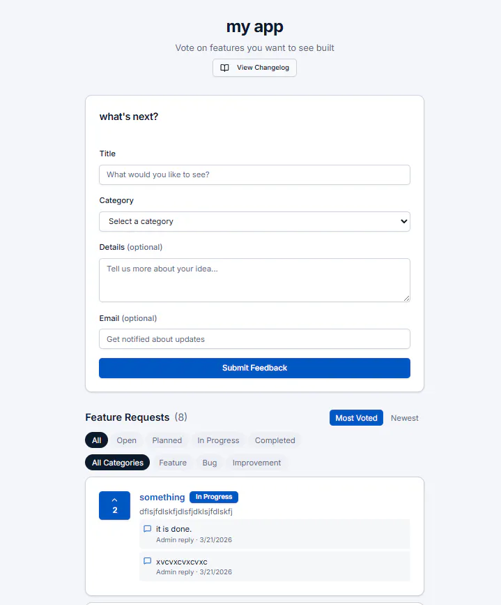501x605 pixels.
Task: Filter requests by Open status
Action: 126,440
